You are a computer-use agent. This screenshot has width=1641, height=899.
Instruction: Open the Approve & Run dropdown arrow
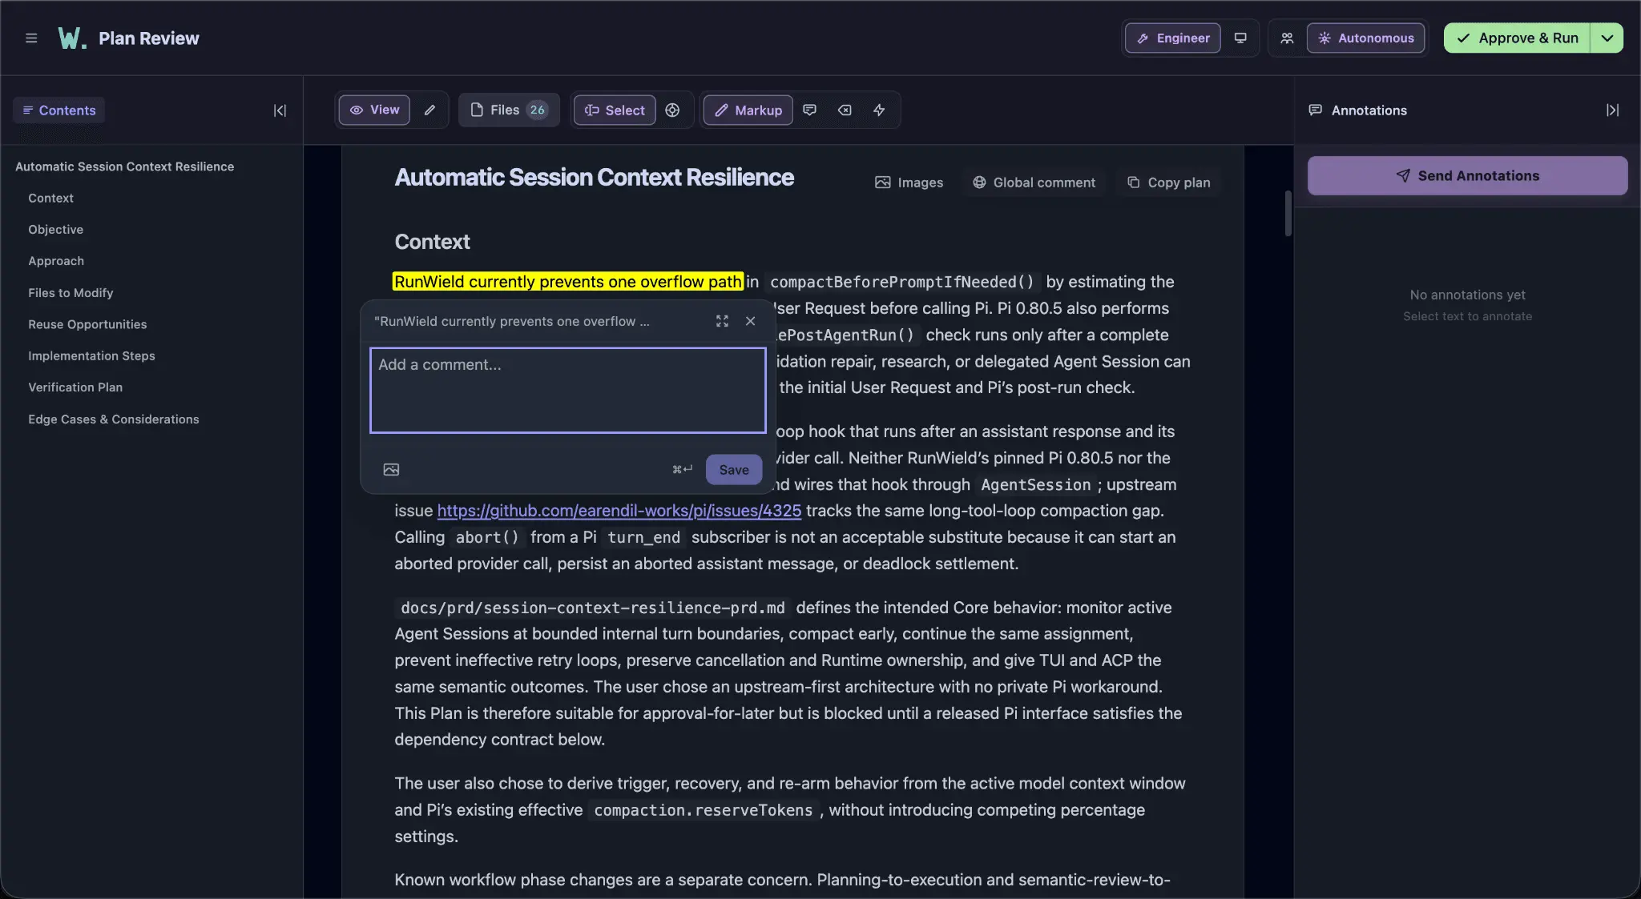tap(1607, 38)
